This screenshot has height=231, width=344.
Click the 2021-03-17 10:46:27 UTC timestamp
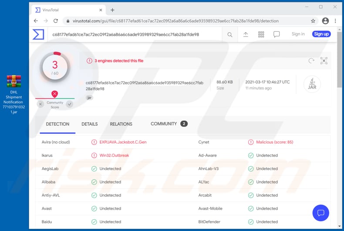267,82
